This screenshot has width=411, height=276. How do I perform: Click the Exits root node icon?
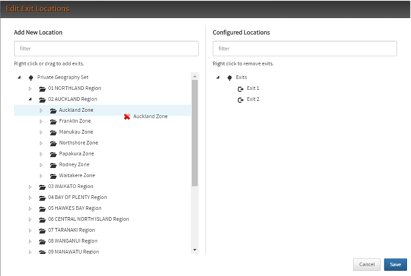(x=229, y=77)
